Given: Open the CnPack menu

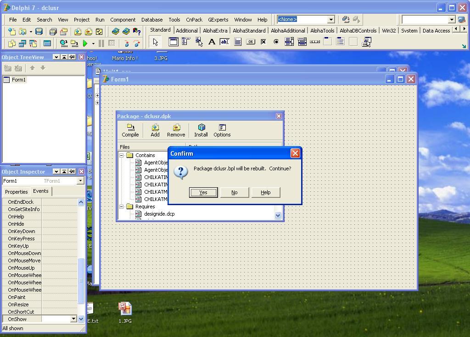Looking at the screenshot, I should (194, 20).
